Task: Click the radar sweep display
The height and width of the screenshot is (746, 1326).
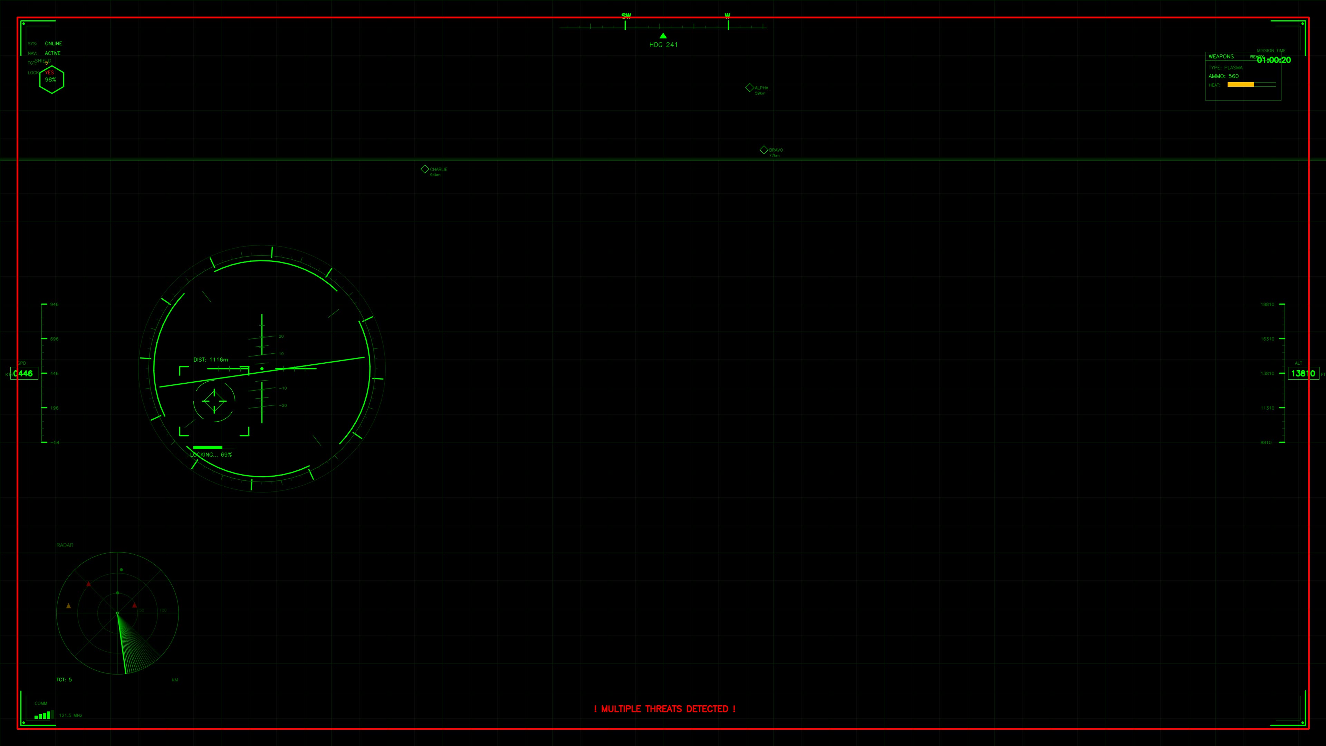Action: click(117, 613)
